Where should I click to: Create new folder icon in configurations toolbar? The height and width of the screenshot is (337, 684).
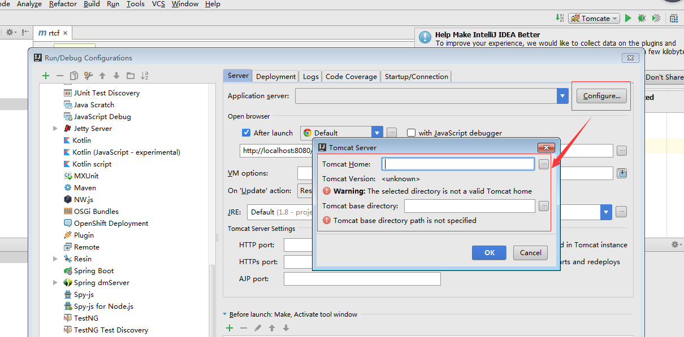pos(131,76)
